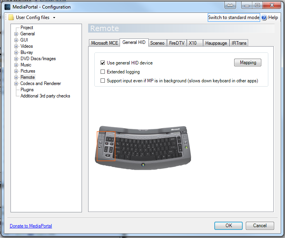The image size is (285, 238).
Task: Expand the Videos tree node
Action: pyautogui.click(x=16, y=46)
